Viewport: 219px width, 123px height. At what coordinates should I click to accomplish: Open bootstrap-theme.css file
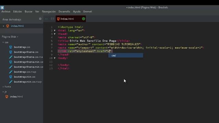26,52
